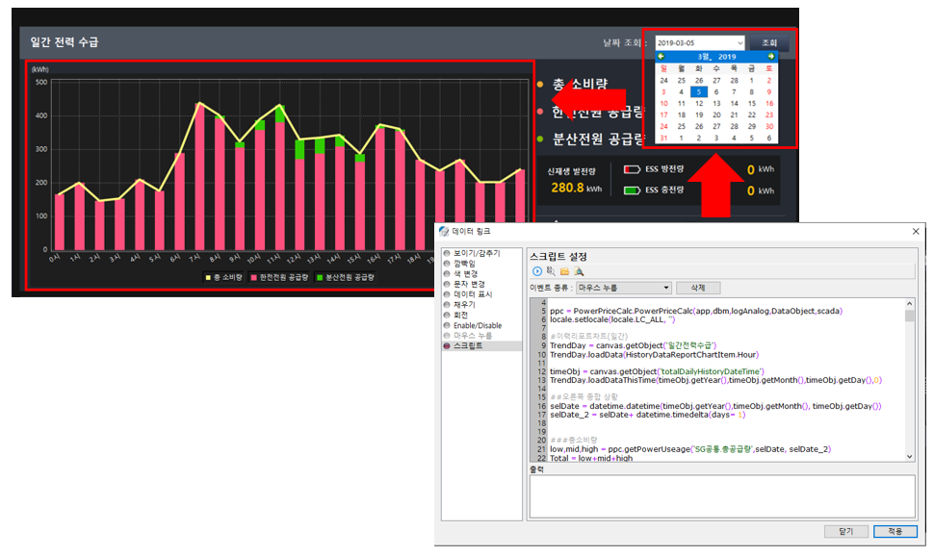The width and height of the screenshot is (934, 557).
Task: Click the 닫기 button
Action: 845,531
